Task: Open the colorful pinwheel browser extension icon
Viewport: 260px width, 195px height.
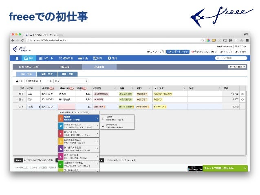Action: point(208,40)
